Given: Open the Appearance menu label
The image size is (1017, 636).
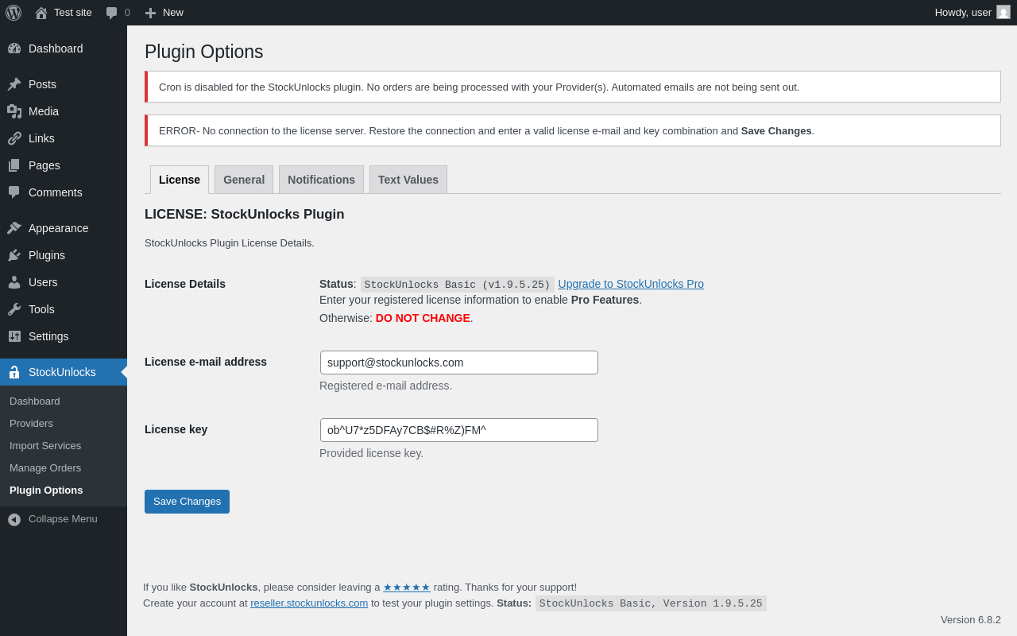Looking at the screenshot, I should [x=59, y=228].
